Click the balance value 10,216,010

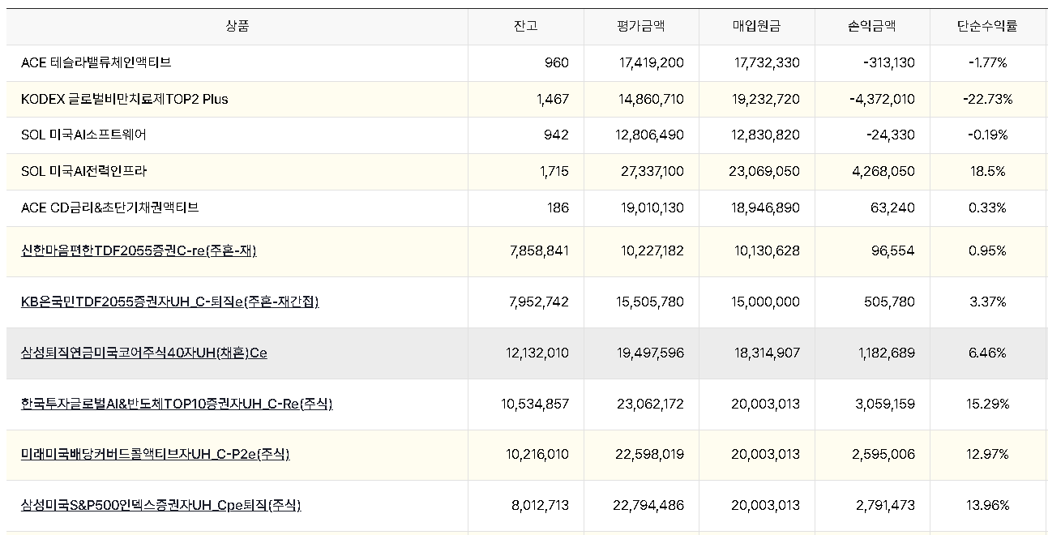(537, 455)
